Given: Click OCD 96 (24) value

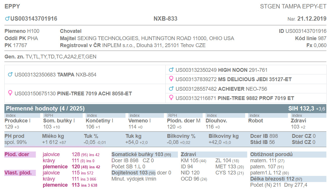Looking at the screenshot, I should pyautogui.click(x=194, y=179).
